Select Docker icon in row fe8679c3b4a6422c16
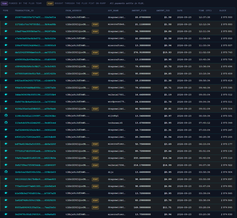The width and height of the screenshot is (237, 218). pyautogui.click(x=6, y=101)
